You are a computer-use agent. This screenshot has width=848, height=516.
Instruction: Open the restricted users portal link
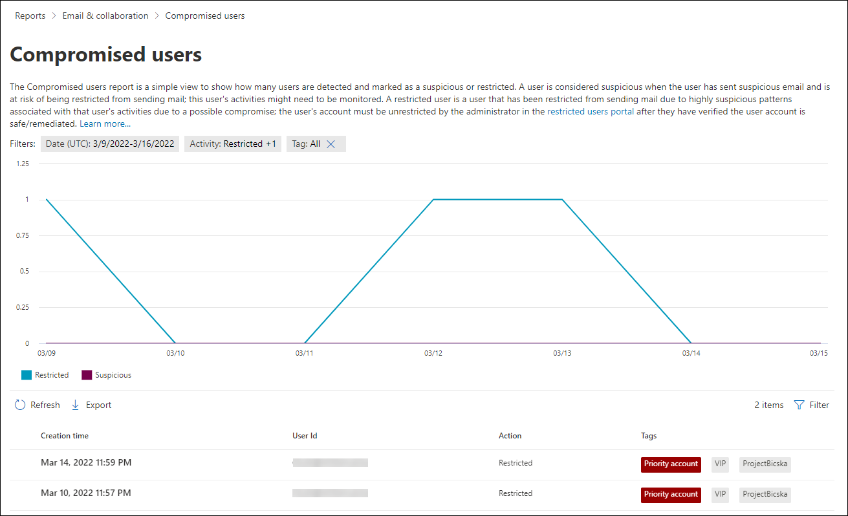591,111
